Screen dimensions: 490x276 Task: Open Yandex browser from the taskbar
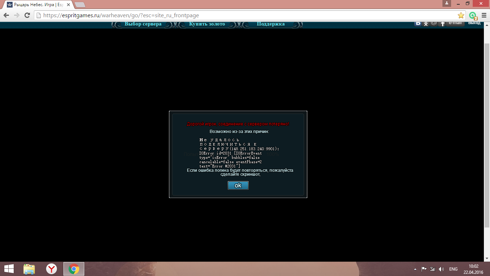[52, 269]
